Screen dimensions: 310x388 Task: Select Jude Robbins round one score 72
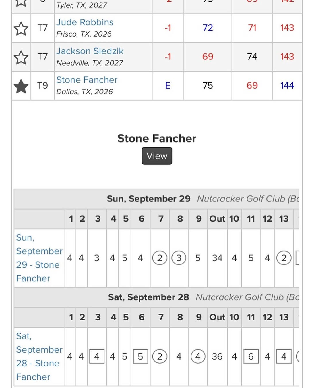pos(208,28)
